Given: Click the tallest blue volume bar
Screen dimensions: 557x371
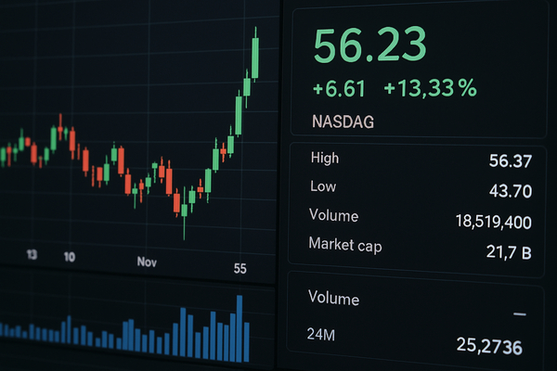Looking at the screenshot, I should click(240, 329).
